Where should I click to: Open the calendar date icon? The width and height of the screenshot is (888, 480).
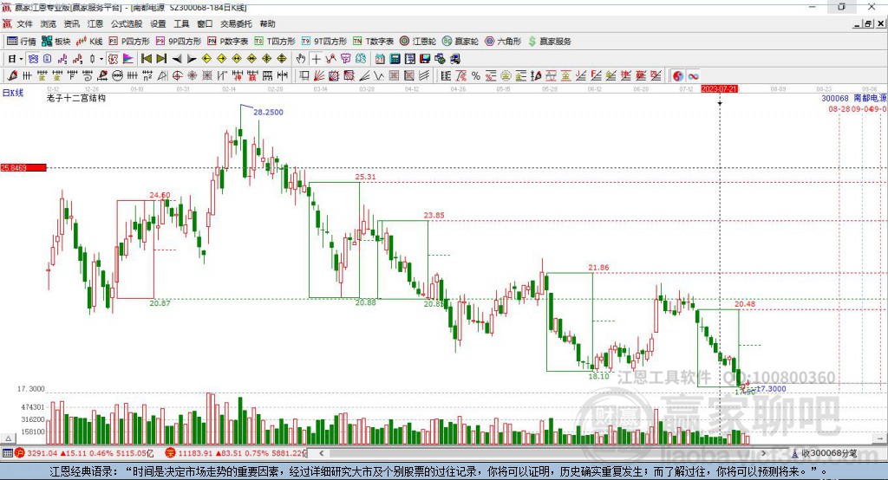[380, 59]
